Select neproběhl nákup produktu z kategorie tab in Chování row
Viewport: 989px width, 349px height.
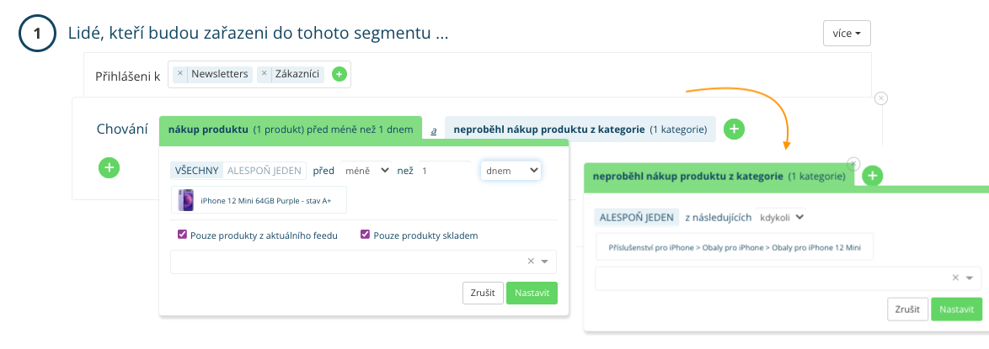580,130
